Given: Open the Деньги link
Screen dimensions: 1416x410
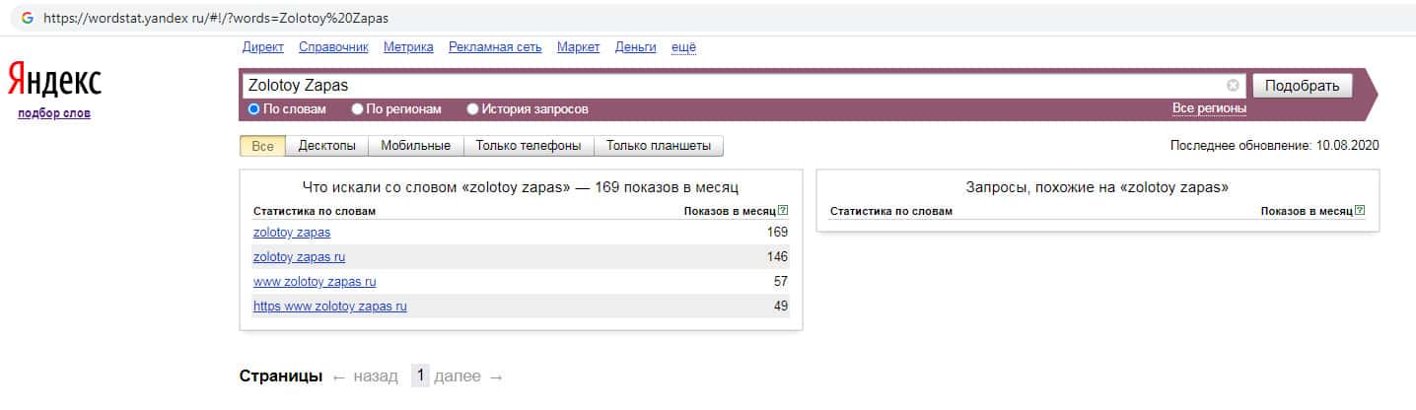Looking at the screenshot, I should click(x=636, y=47).
